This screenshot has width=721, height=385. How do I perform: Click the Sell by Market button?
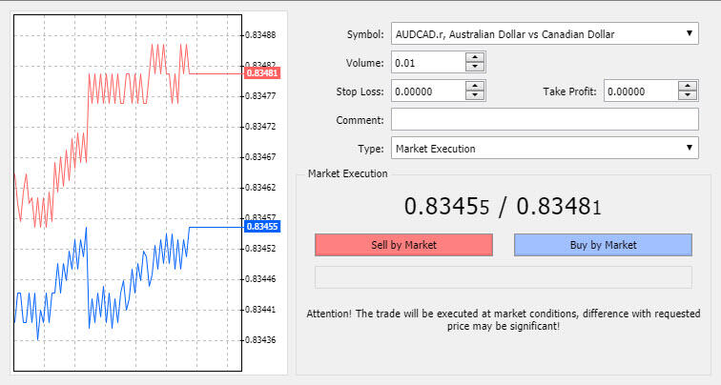click(x=403, y=245)
